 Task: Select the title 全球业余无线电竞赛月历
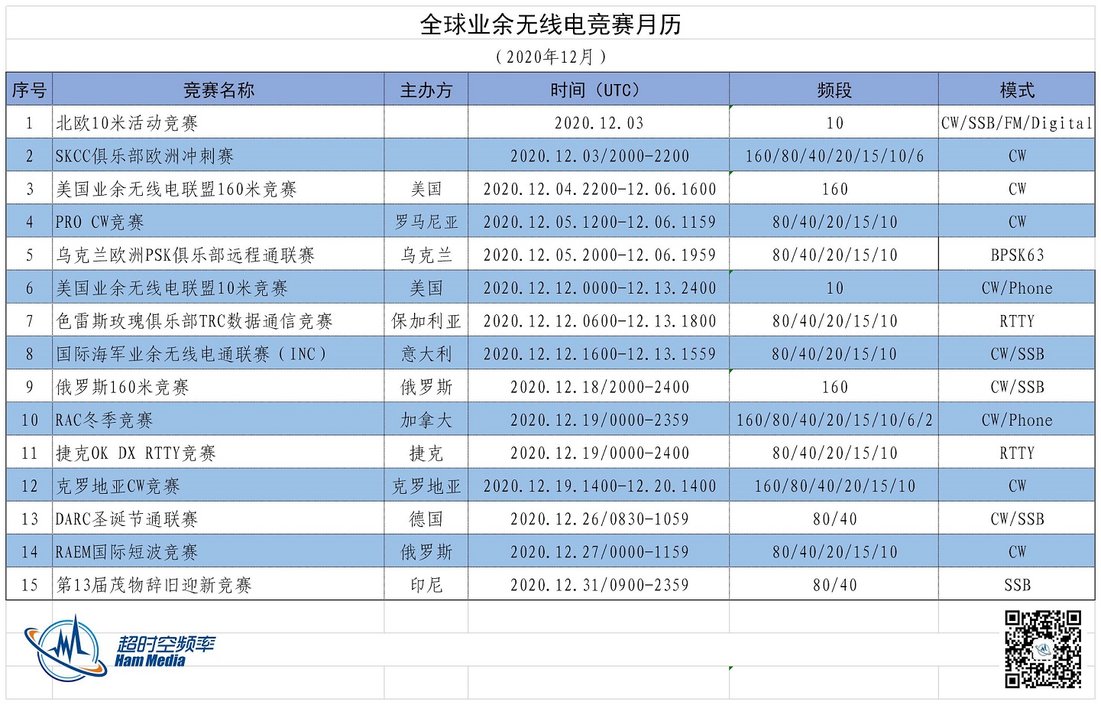550,24
